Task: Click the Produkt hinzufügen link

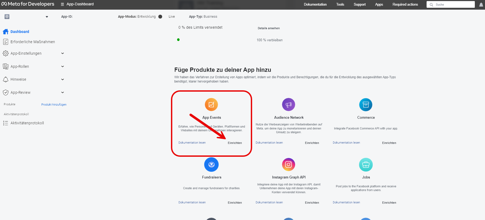Action: (x=54, y=105)
